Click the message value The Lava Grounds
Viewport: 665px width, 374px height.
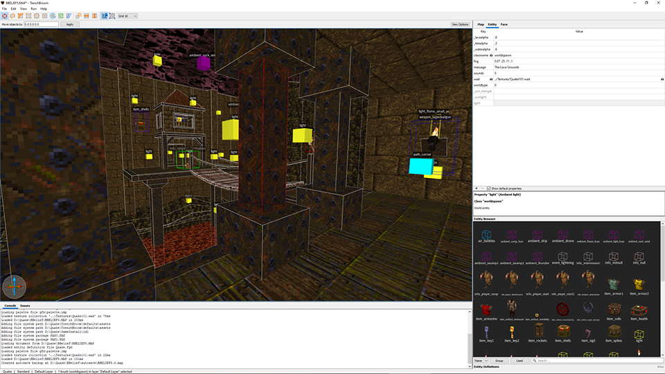click(506, 67)
